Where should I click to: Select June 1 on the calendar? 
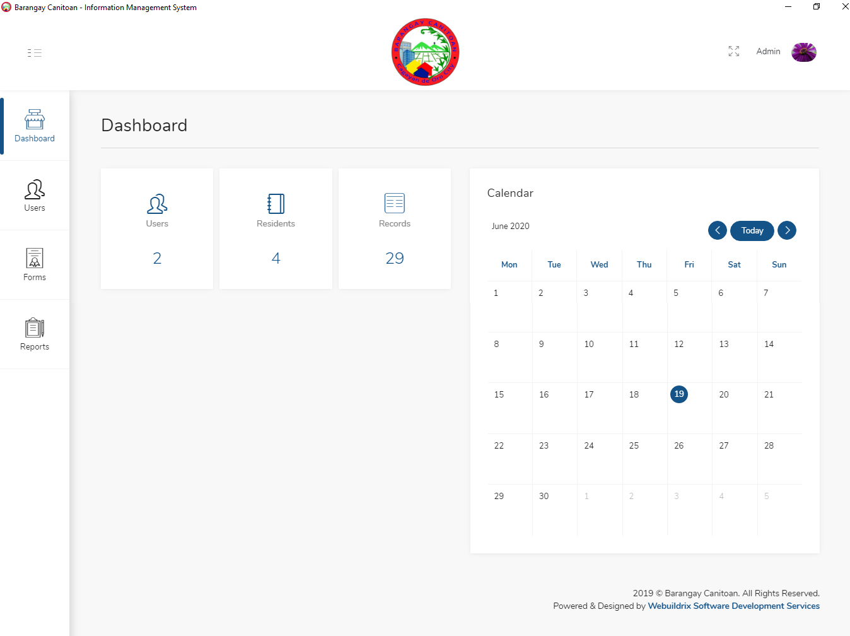click(x=496, y=293)
